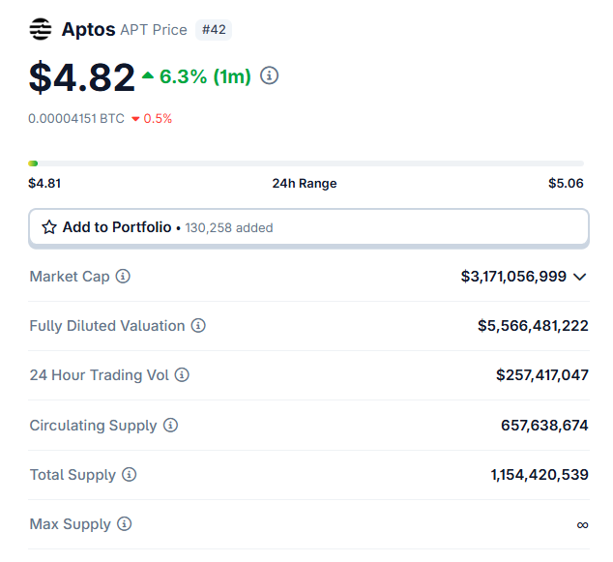Click the Market Cap label
Screen dimensions: 613x562
click(70, 277)
